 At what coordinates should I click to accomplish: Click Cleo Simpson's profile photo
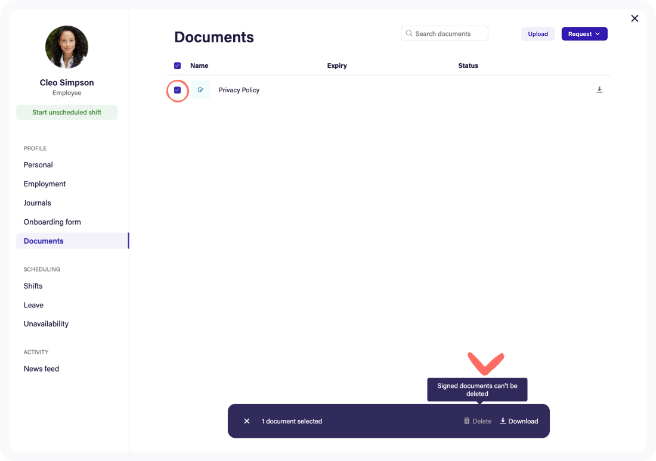tap(67, 47)
